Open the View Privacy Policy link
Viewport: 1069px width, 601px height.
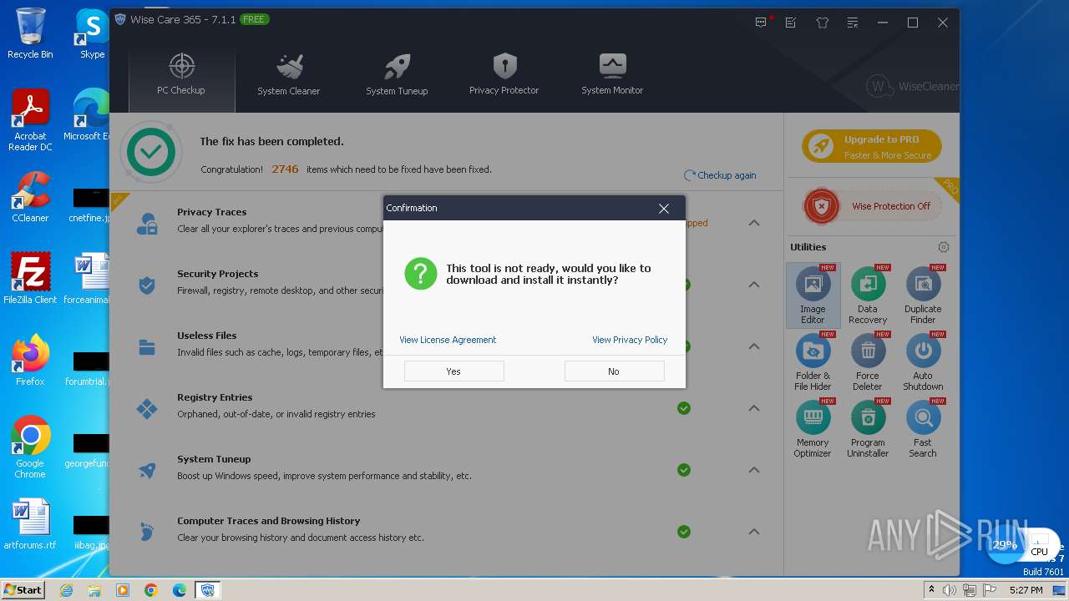[630, 340]
